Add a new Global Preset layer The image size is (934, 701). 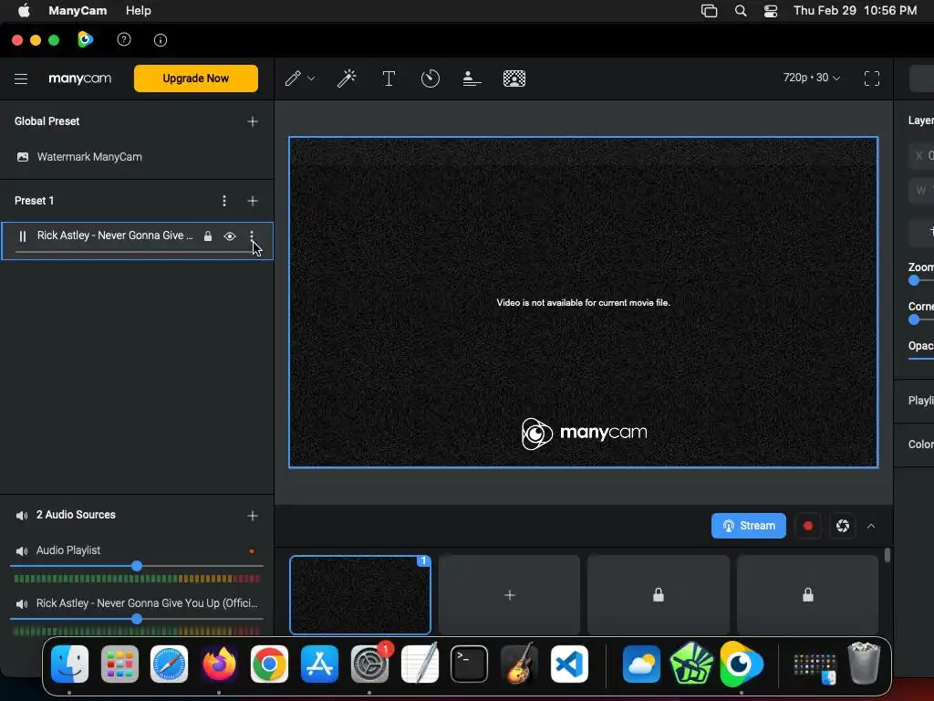point(253,121)
